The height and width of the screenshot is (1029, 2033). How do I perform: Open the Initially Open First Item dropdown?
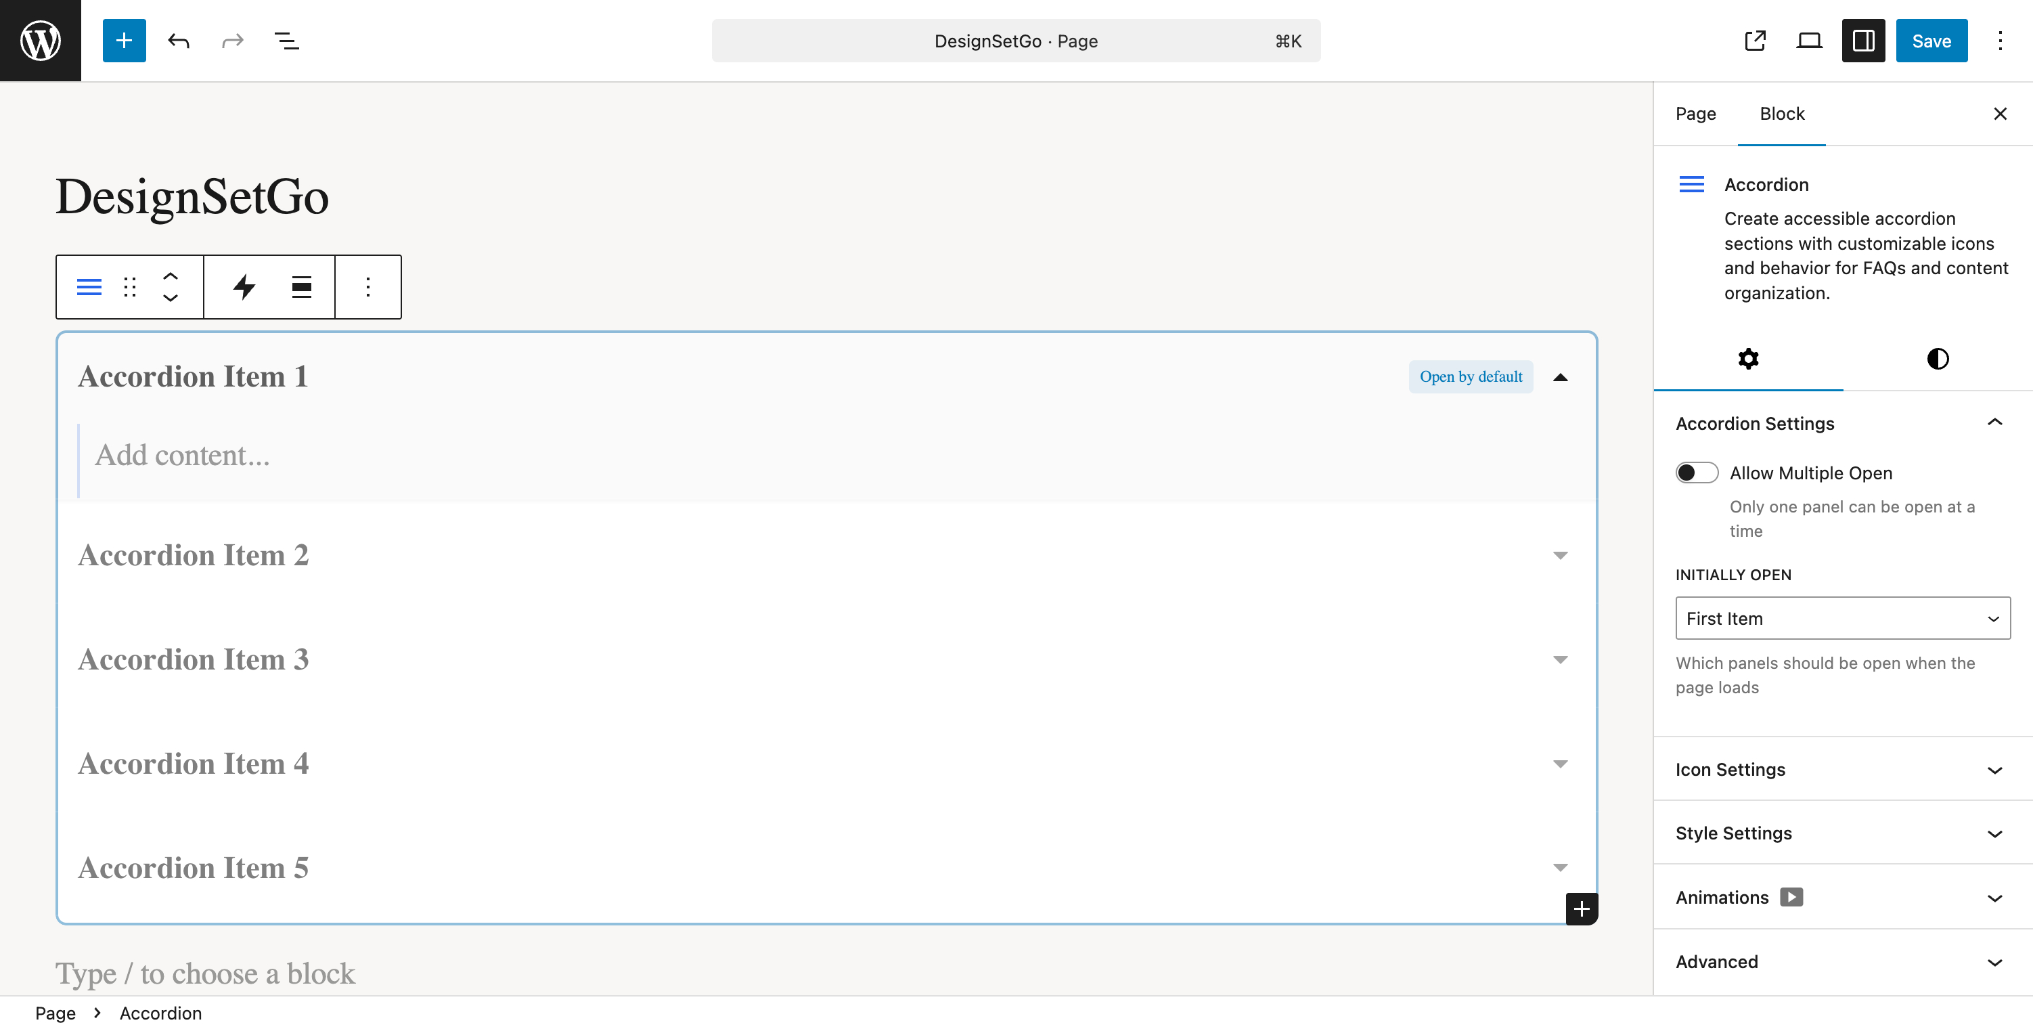(x=1842, y=618)
